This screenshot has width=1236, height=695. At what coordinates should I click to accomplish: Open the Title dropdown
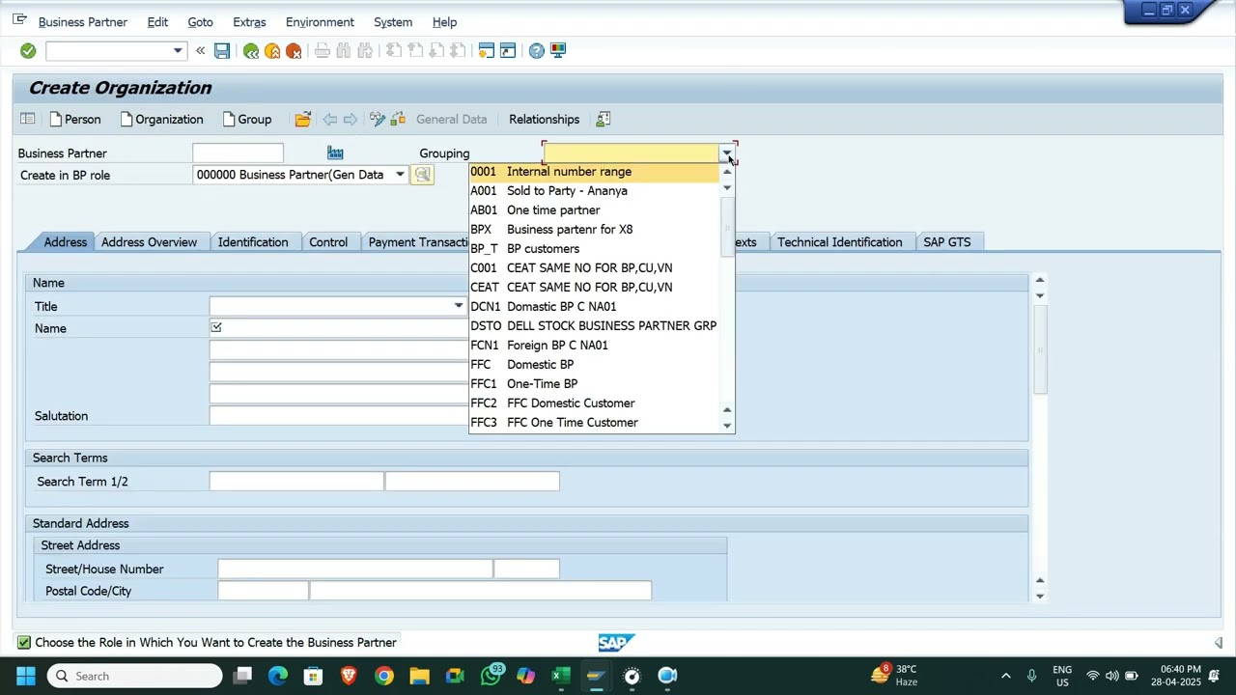(x=459, y=306)
